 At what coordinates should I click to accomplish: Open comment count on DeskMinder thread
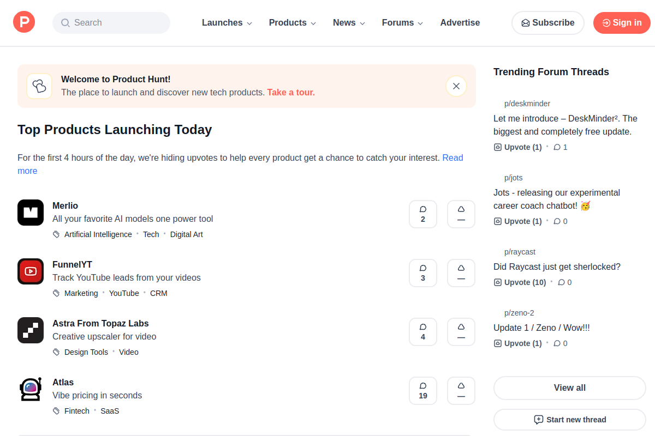pyautogui.click(x=561, y=147)
